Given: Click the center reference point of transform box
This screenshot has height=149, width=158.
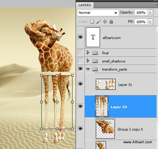Looking at the screenshot, I should pos(57,102).
